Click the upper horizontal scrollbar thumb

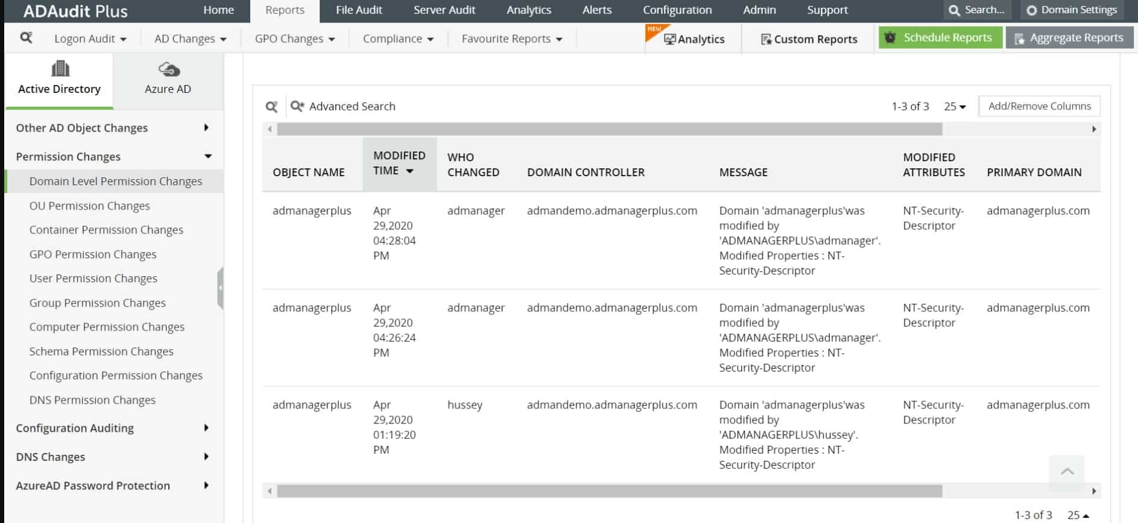(x=609, y=129)
